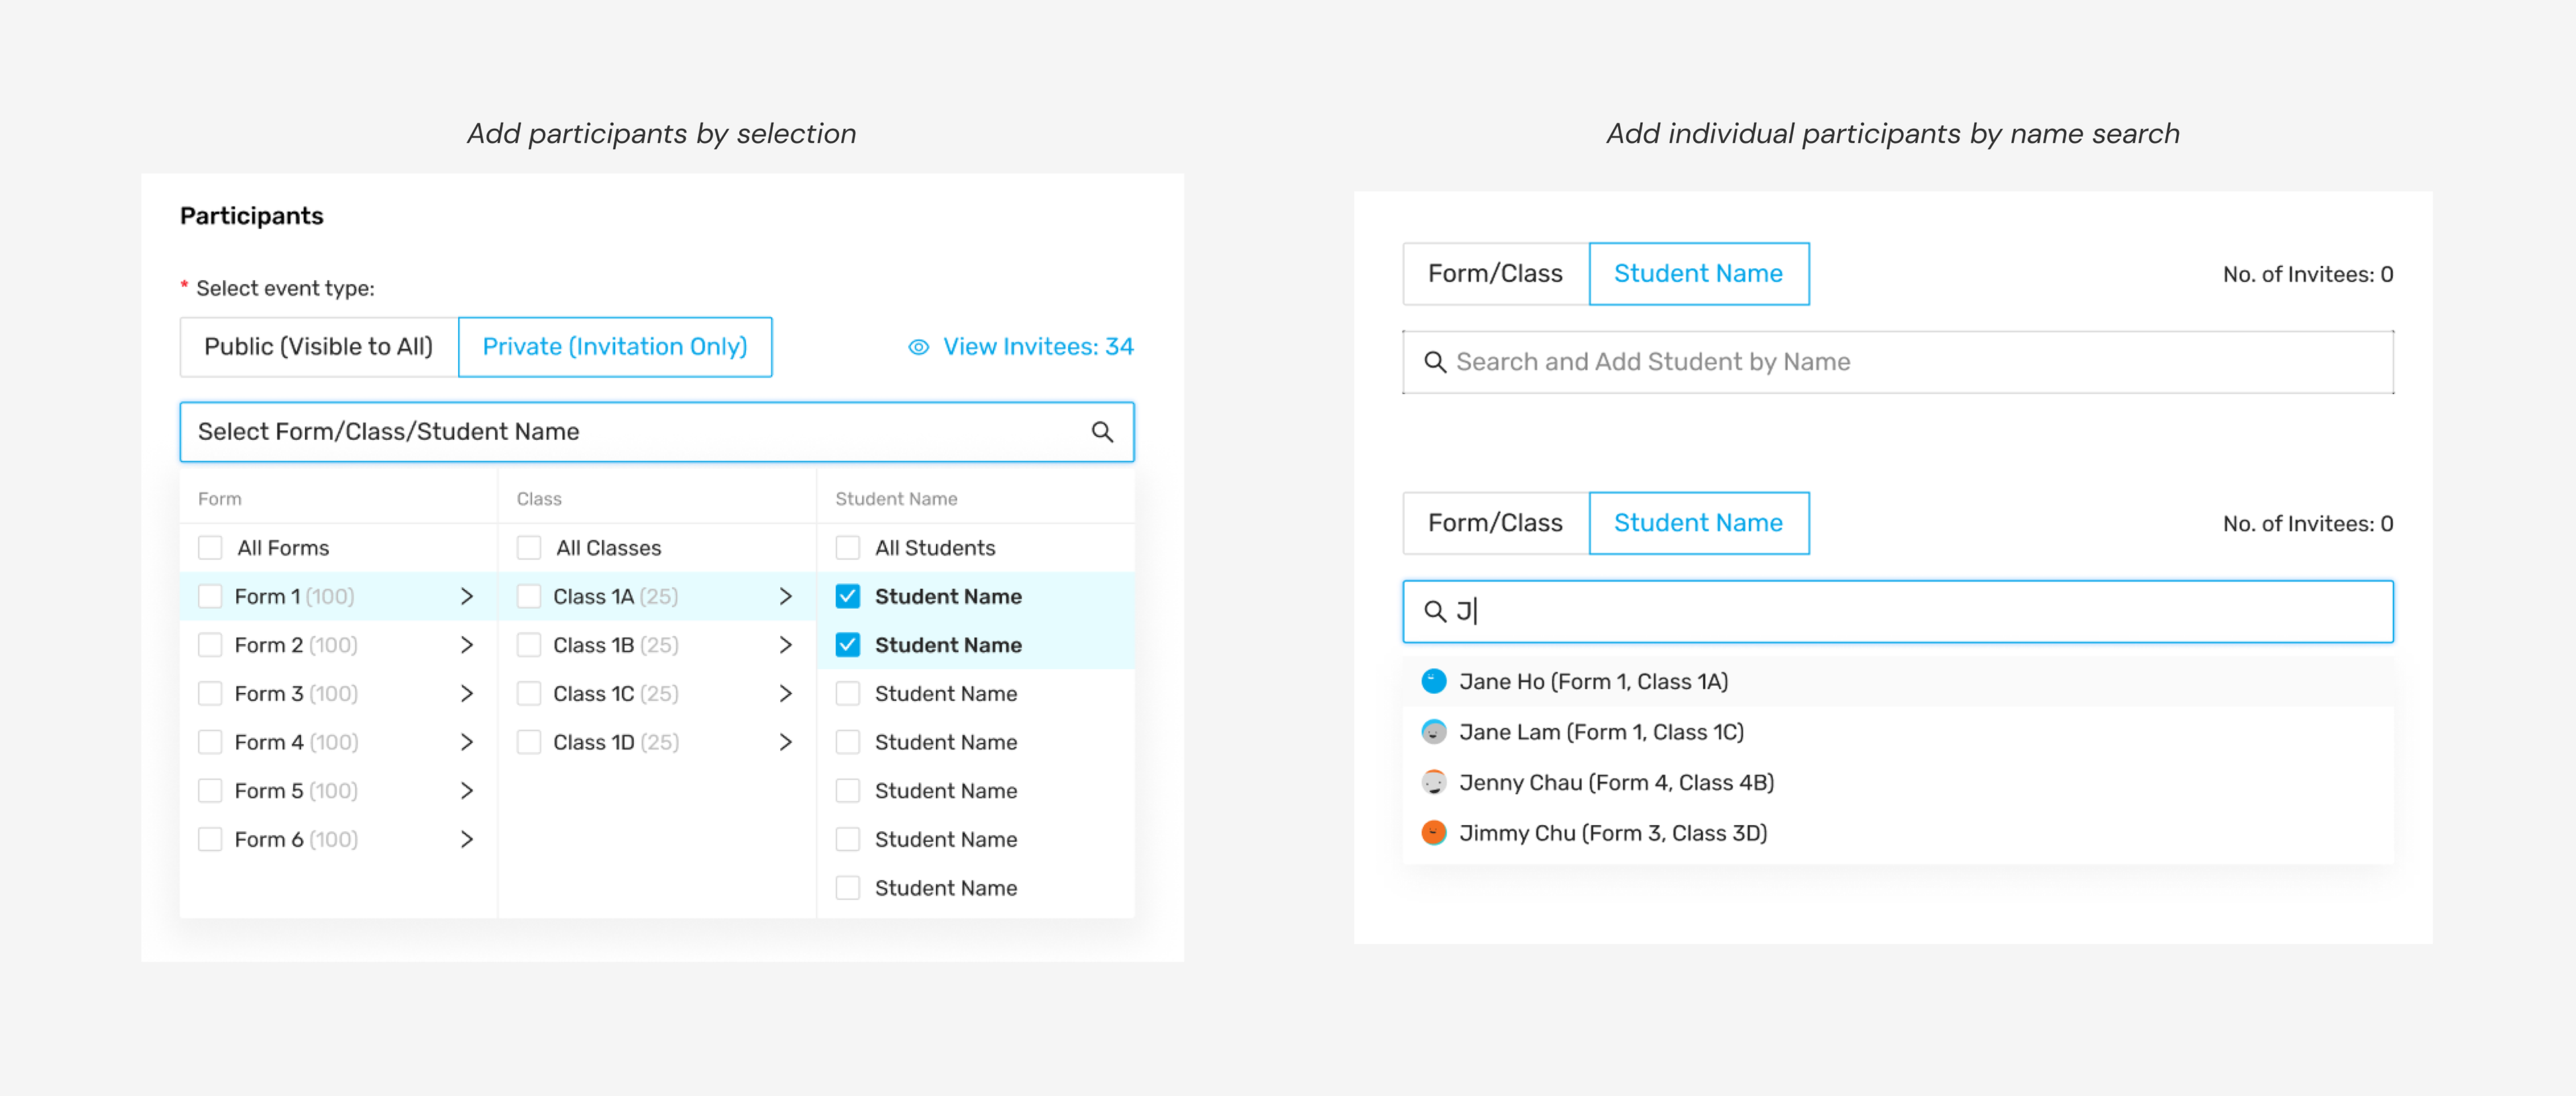Select Private (Invitation Only) event type

tap(615, 347)
